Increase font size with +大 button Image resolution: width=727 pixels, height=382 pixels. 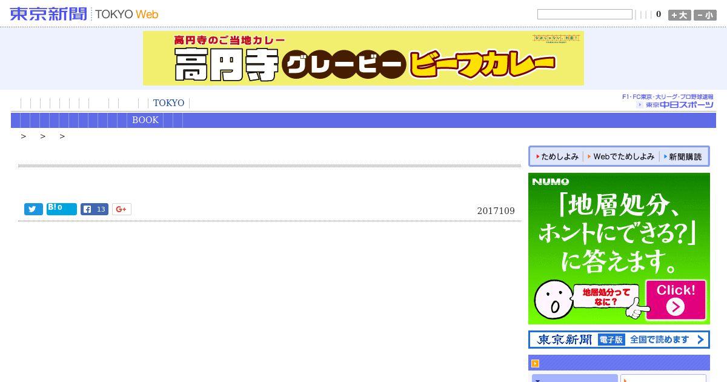(x=679, y=15)
